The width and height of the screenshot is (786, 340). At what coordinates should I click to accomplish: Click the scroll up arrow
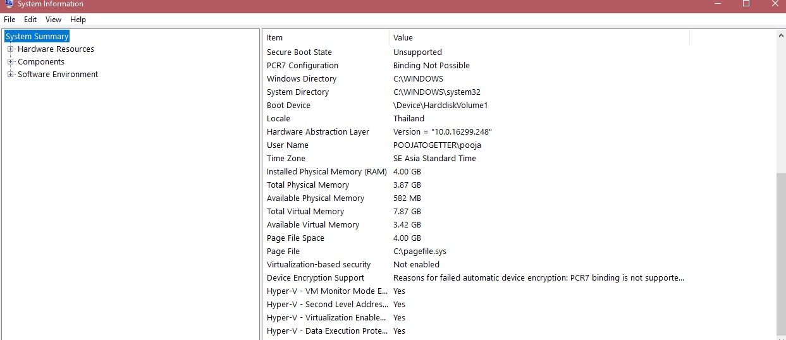click(780, 36)
